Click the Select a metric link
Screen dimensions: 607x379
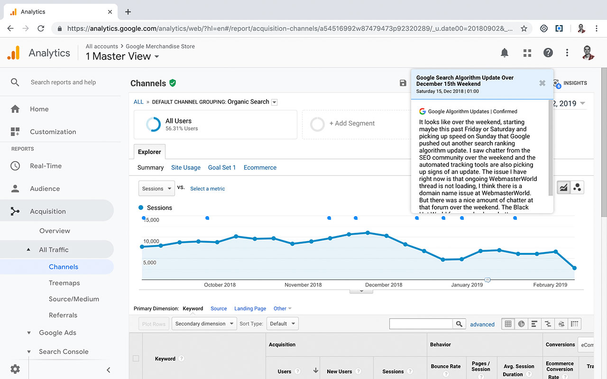[207, 189]
